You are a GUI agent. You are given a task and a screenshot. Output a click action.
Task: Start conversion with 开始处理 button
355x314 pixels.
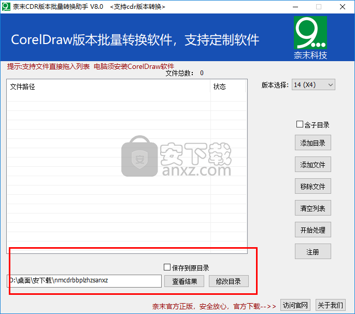coord(313,230)
